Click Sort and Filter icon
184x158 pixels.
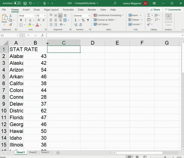pos(156,15)
